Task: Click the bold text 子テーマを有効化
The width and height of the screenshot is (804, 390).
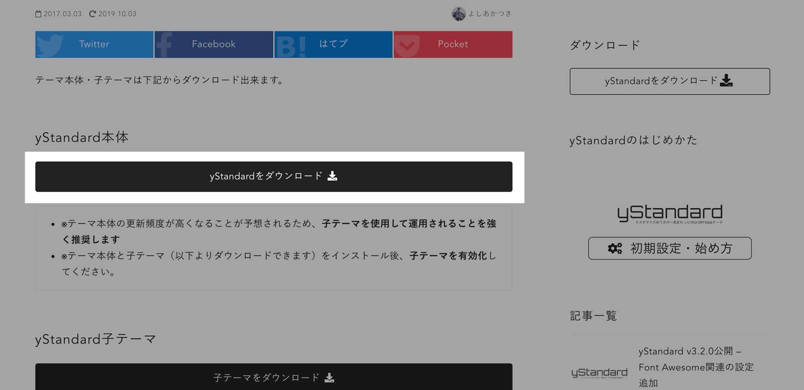Action: 448,255
